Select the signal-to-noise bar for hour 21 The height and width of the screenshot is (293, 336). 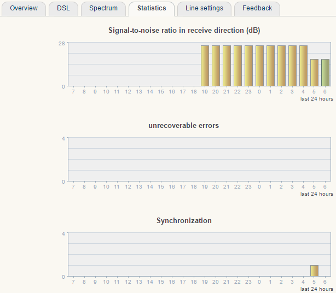tap(227, 66)
